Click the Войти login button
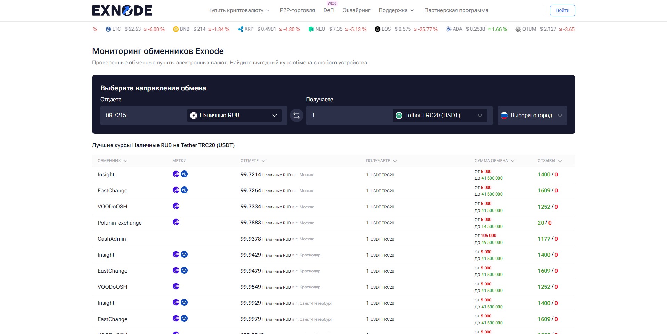 (x=562, y=10)
